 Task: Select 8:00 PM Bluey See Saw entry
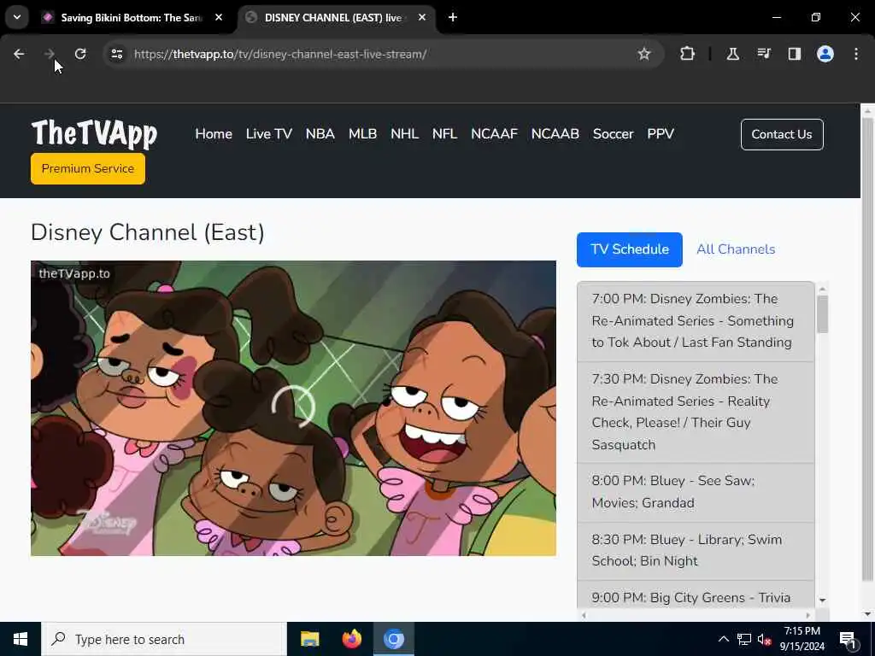696,492
